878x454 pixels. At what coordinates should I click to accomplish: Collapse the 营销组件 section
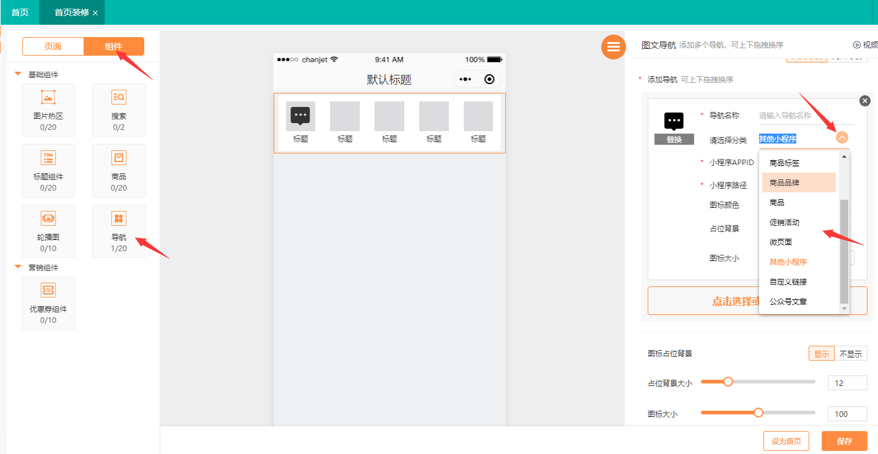click(x=18, y=267)
